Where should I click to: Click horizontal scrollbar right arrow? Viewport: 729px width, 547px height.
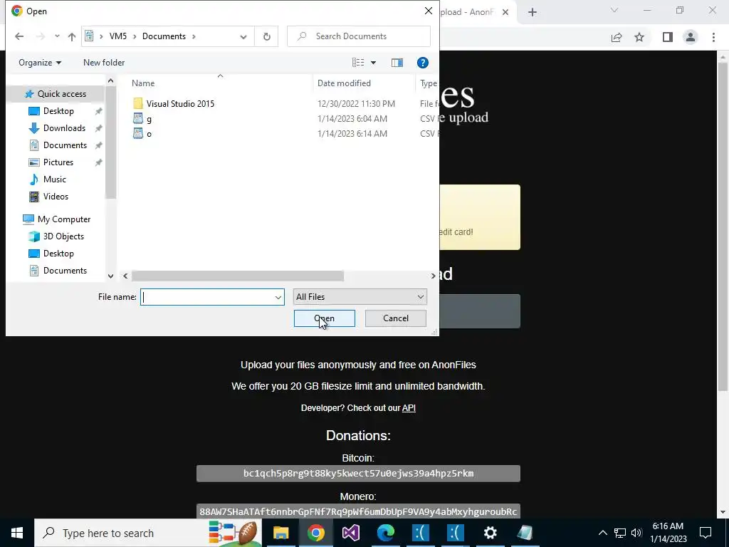point(433,276)
